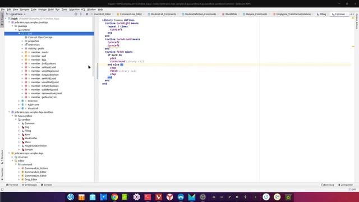Show the hidden tabs list dropdown
The image size is (359, 202).
point(352,14)
